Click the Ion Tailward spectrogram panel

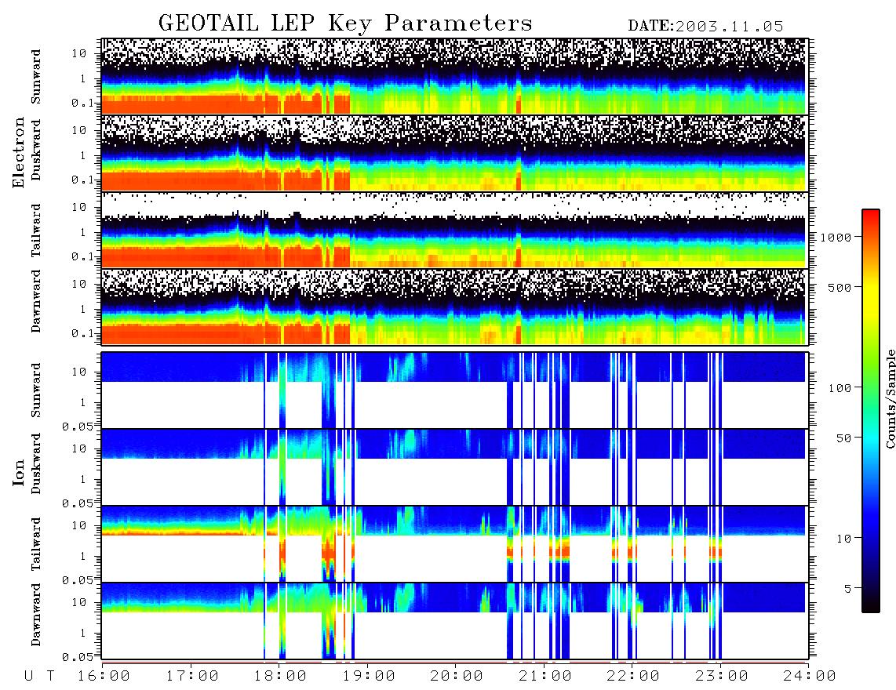(453, 544)
